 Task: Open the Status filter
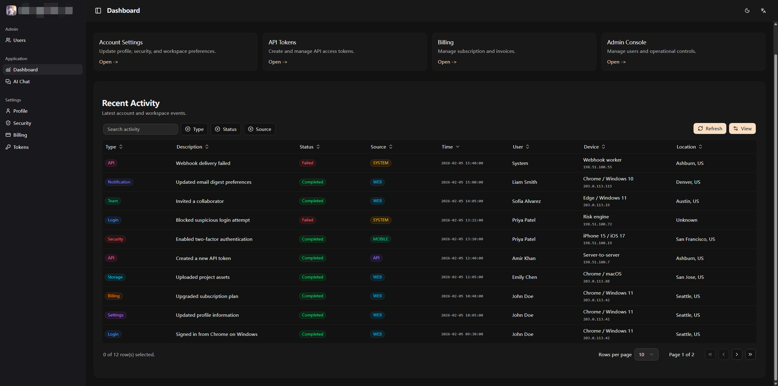click(x=225, y=129)
